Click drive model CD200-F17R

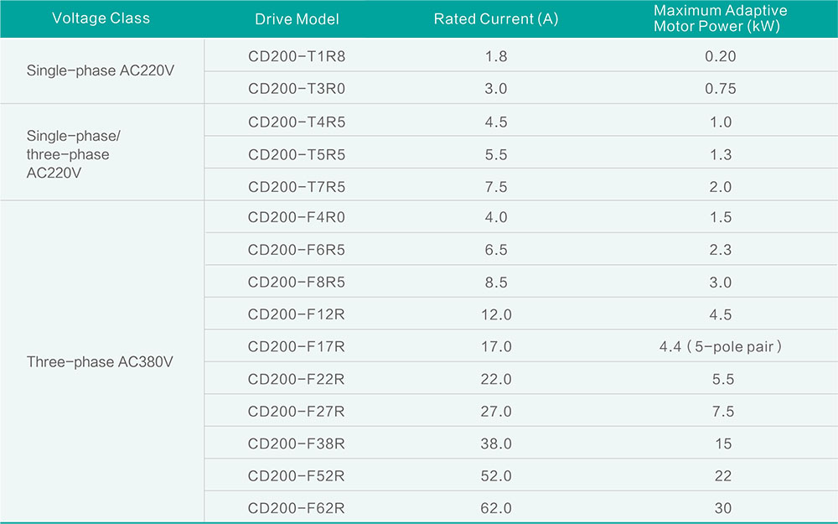pos(297,346)
